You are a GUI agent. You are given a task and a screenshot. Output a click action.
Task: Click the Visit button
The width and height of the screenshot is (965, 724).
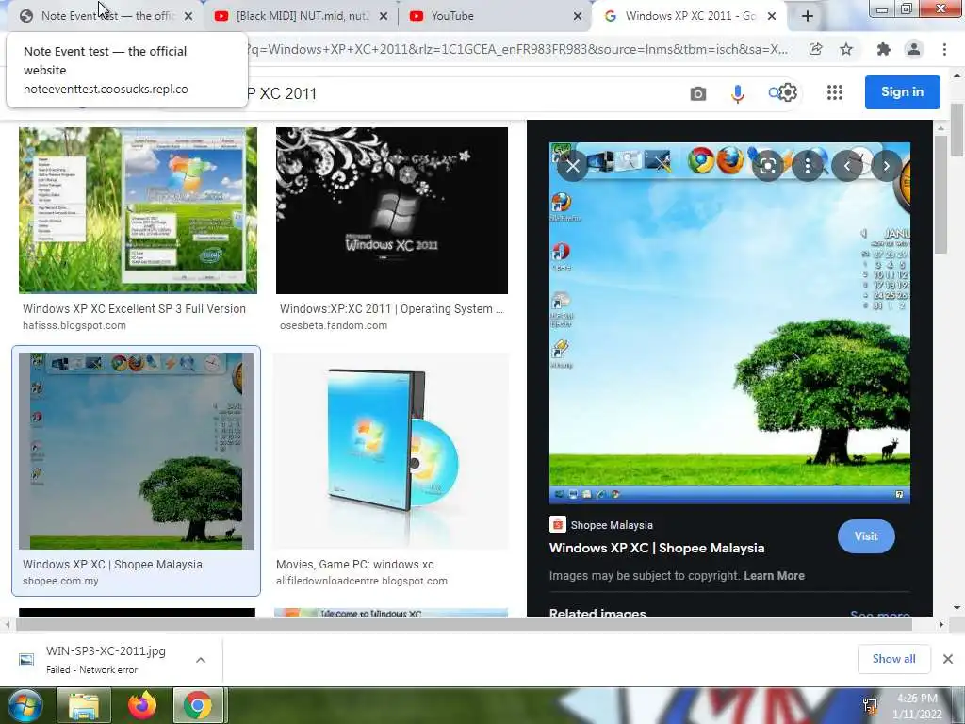pyautogui.click(x=866, y=536)
